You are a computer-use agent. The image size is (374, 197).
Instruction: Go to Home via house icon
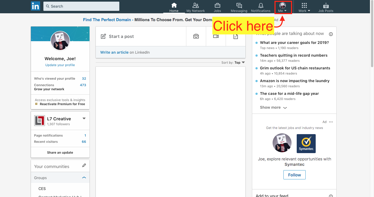pyautogui.click(x=174, y=5)
